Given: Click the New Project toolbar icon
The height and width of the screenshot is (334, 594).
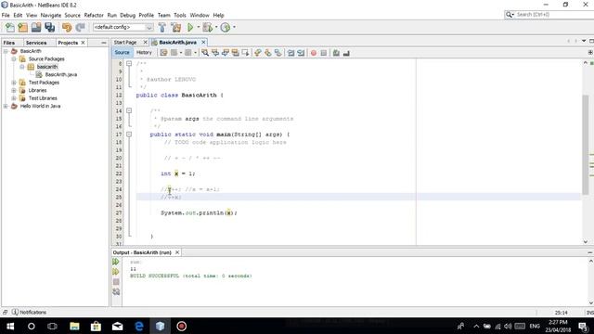Looking at the screenshot, I should 22,27.
